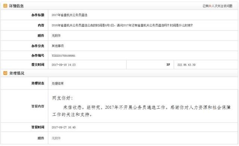Click the 办件标题 label
The image size is (239, 146).
[38, 15]
